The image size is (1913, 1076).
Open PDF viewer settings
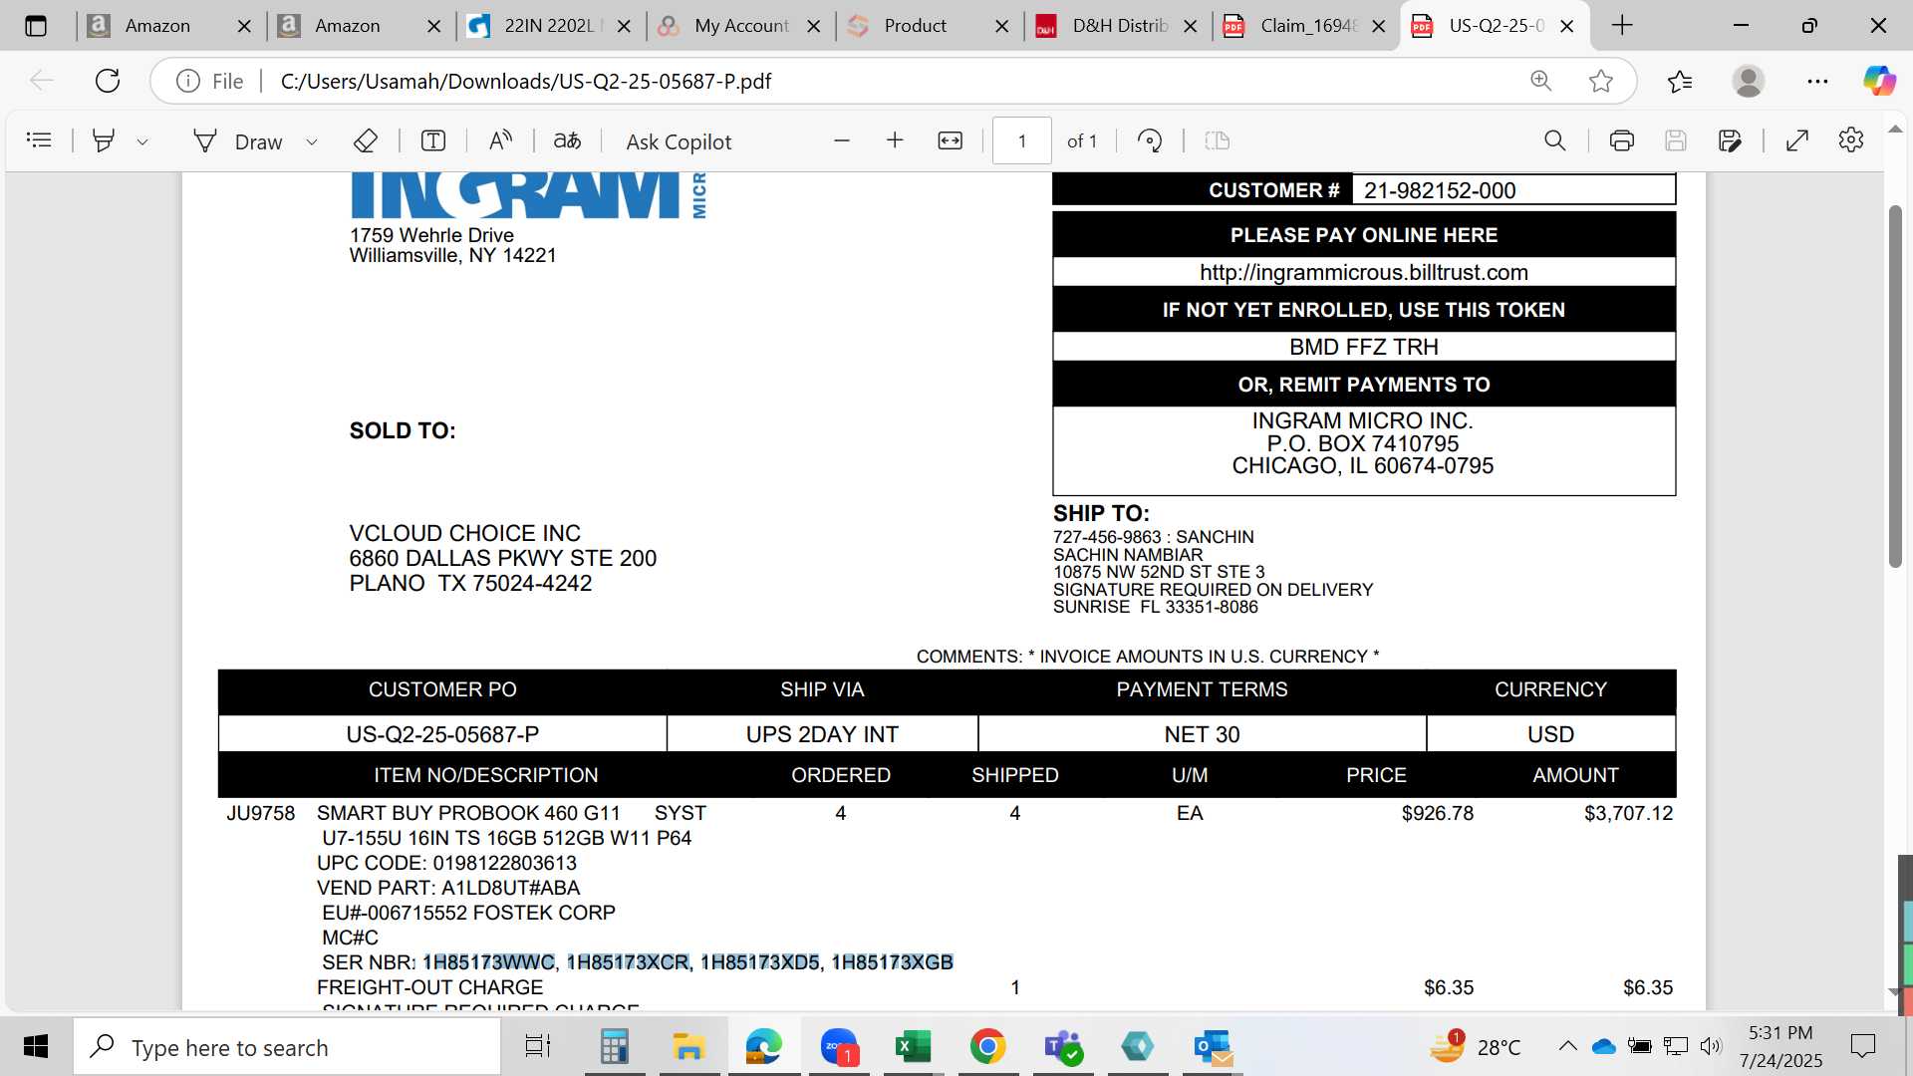[x=1851, y=140]
